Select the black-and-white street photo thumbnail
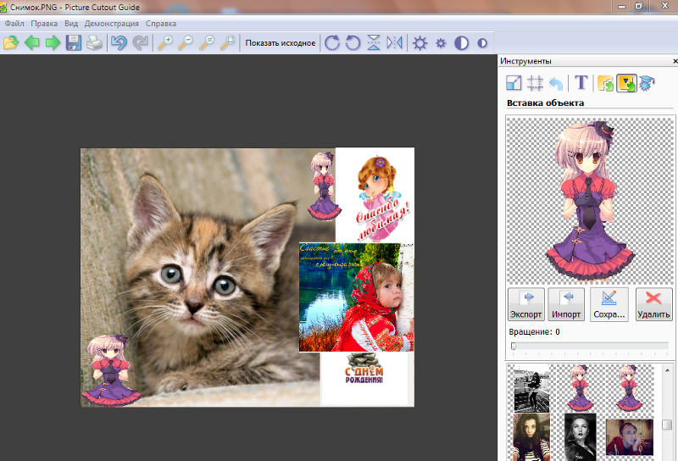This screenshot has height=461, width=678. tap(531, 388)
